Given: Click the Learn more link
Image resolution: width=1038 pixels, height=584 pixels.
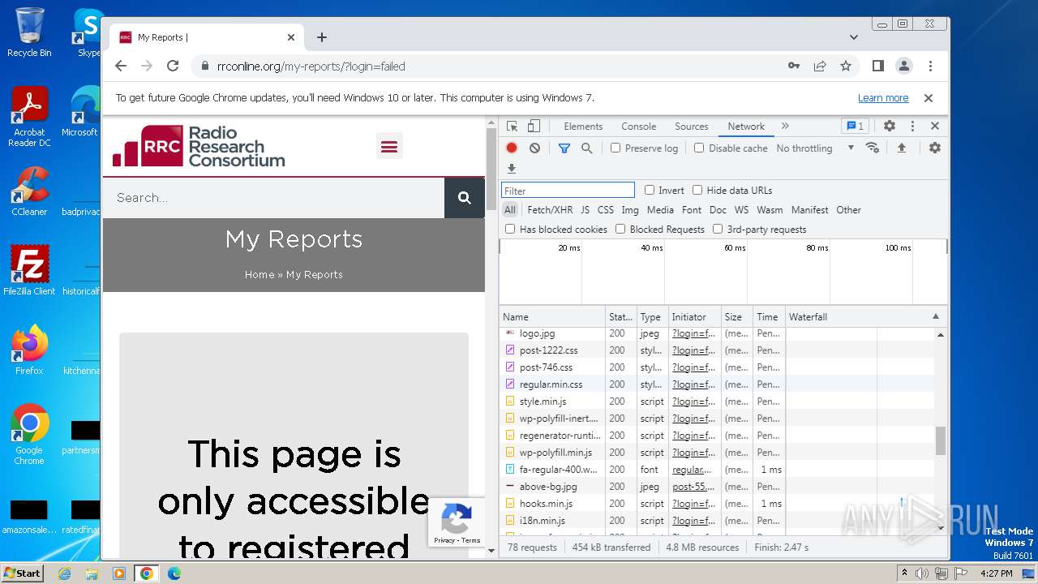Looking at the screenshot, I should 883,98.
